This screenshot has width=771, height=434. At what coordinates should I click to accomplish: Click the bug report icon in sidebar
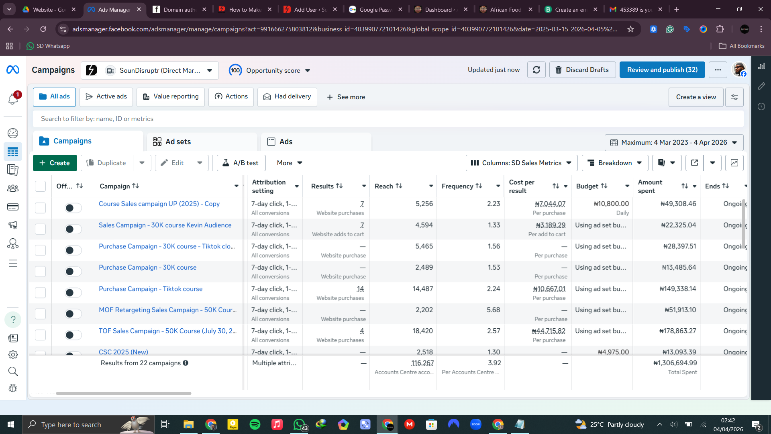point(13,388)
